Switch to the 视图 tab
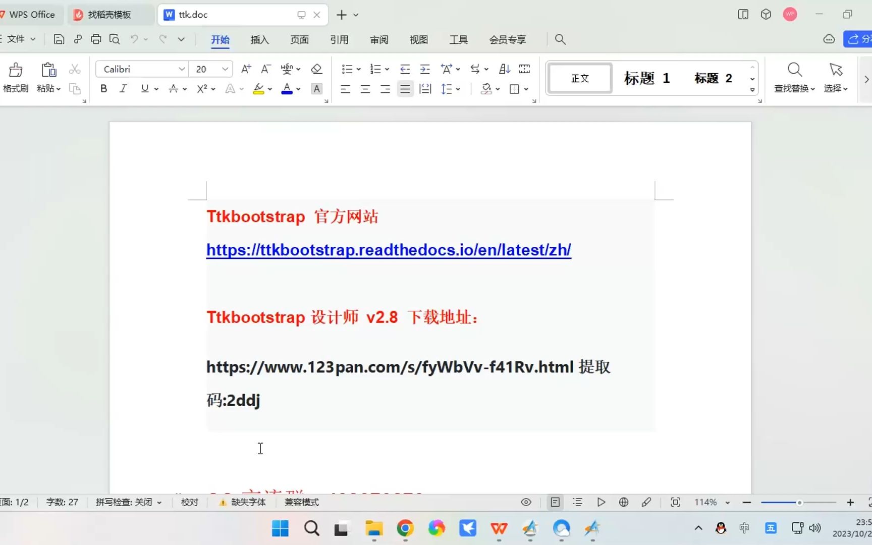872x545 pixels. [x=419, y=40]
